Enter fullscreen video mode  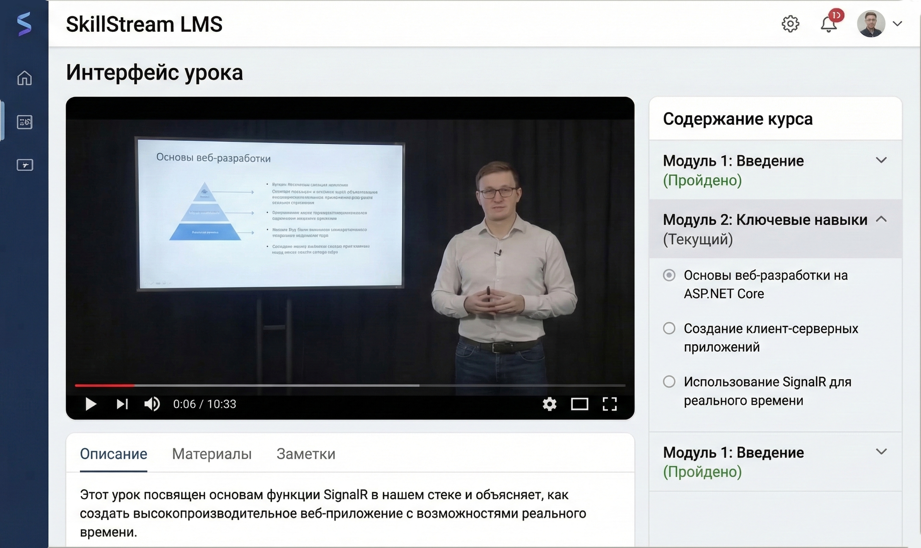tap(609, 404)
